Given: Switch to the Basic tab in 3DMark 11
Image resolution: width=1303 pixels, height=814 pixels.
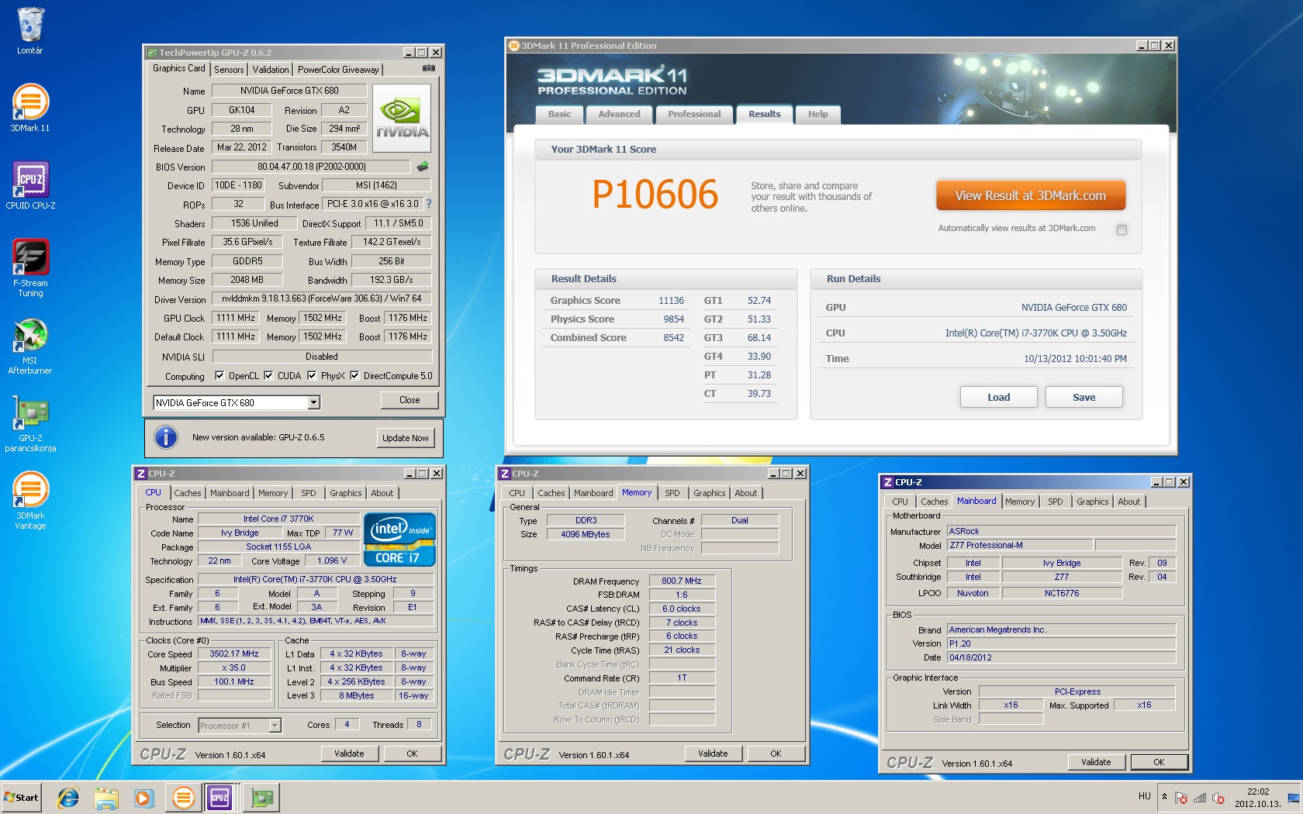Looking at the screenshot, I should tap(559, 115).
